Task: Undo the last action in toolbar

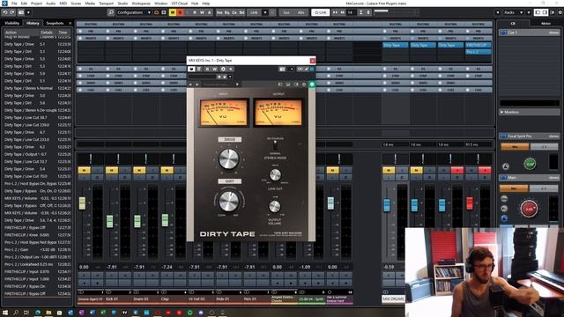Action: click(x=5, y=12)
